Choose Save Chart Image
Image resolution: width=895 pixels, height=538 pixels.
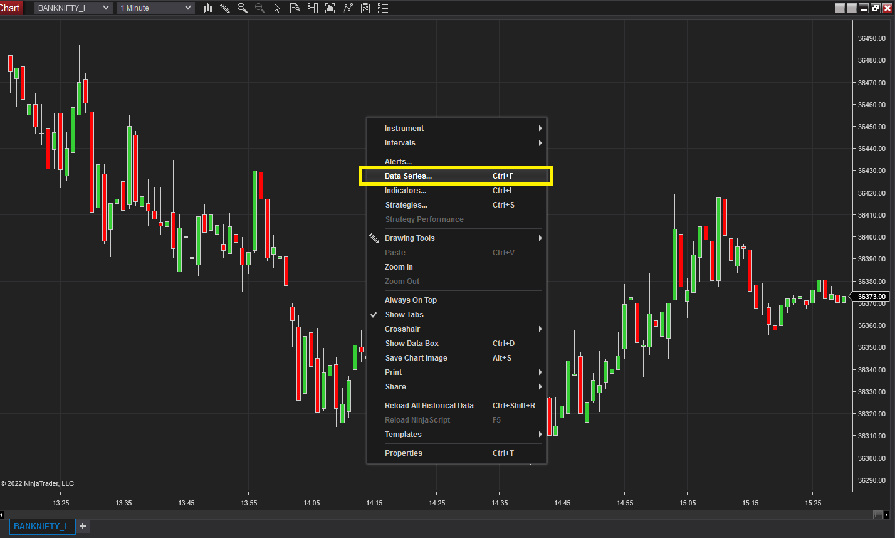click(x=457, y=358)
